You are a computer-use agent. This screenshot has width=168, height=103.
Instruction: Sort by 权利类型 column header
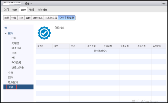click(x=94, y=46)
